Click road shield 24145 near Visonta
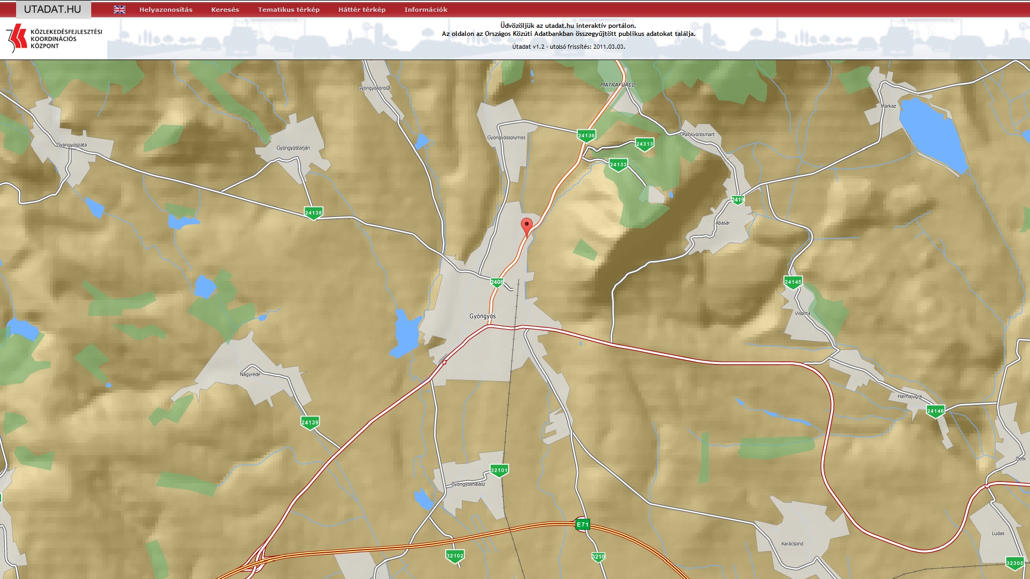Screen dimensions: 1030x579 pyautogui.click(x=793, y=282)
